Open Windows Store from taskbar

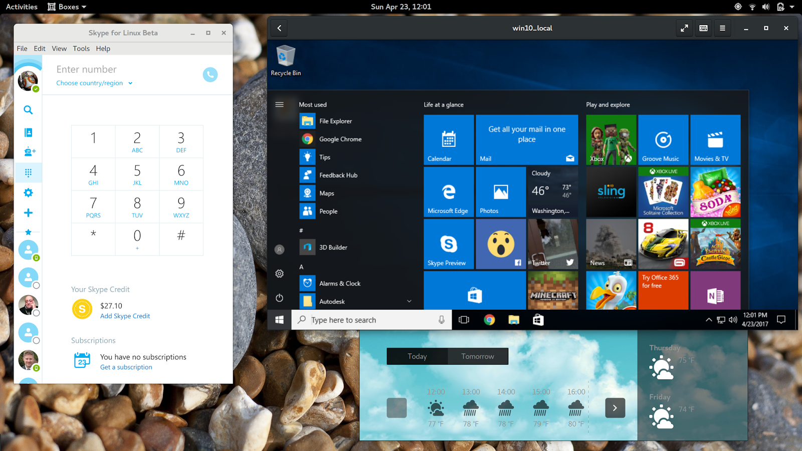(538, 320)
